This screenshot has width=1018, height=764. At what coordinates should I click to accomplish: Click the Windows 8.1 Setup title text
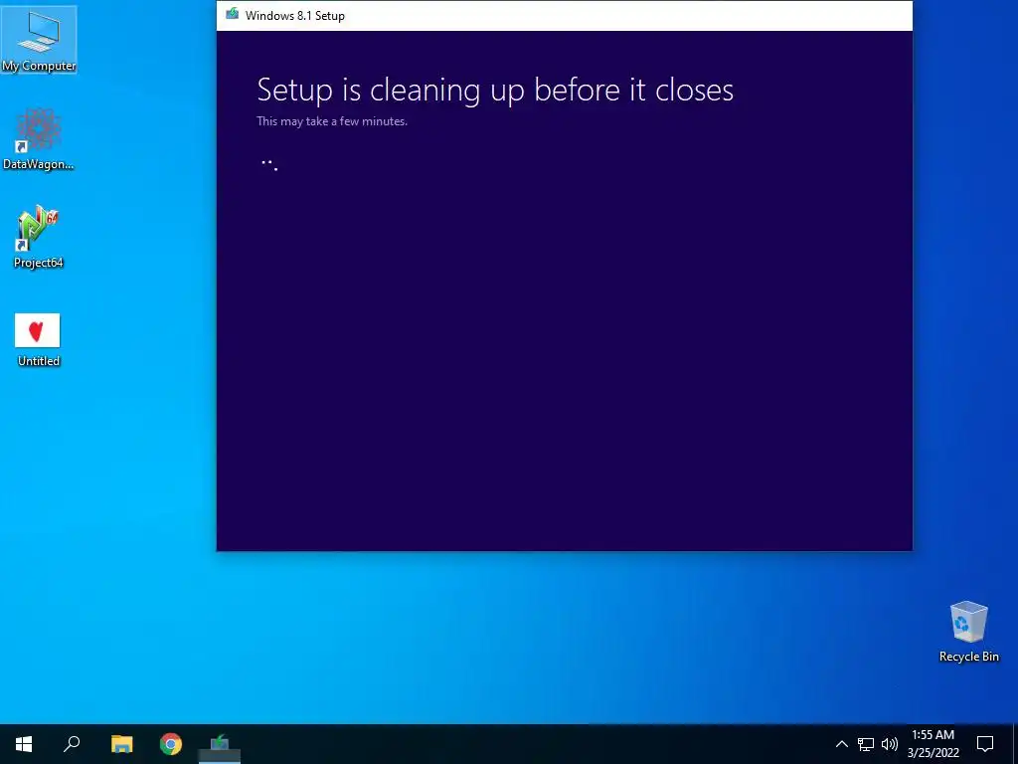(x=294, y=16)
